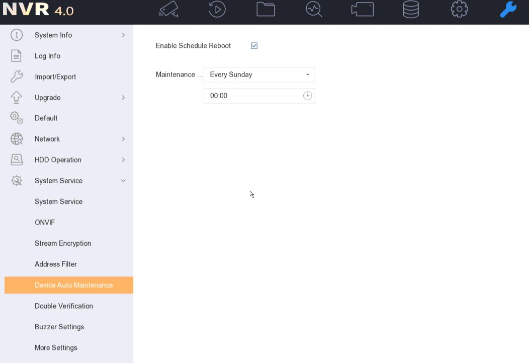Click the Default gears icon
This screenshot has width=530, height=363.
17,118
